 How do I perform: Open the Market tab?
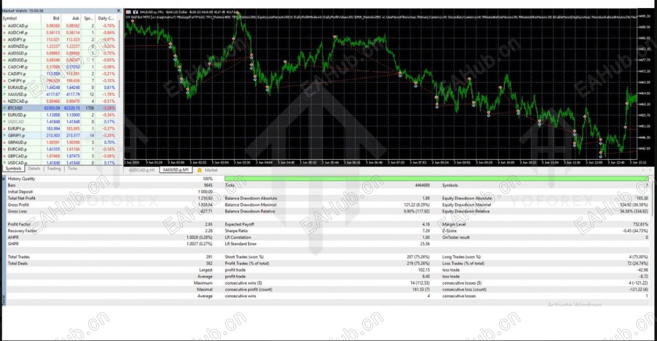[211, 170]
